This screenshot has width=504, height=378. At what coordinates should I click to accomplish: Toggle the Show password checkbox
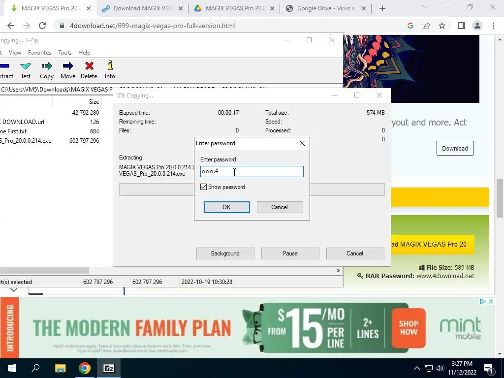(x=203, y=187)
